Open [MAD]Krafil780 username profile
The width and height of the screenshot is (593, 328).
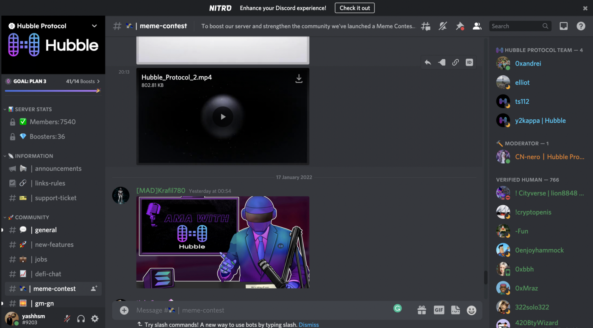[161, 190]
